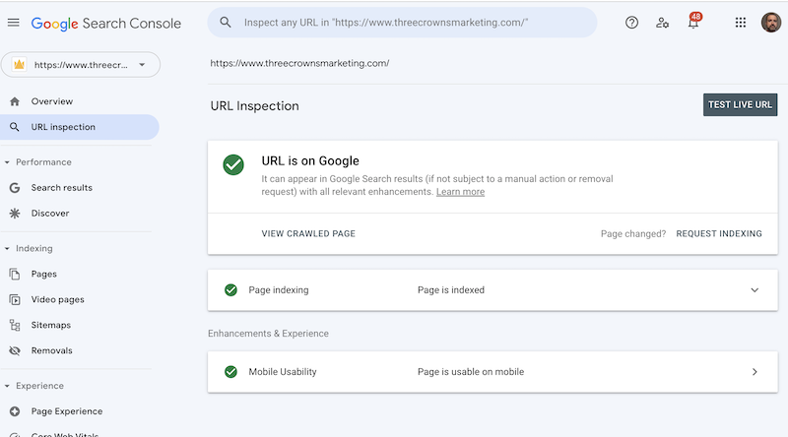Click the 'Page is indexed' status text
Image resolution: width=788 pixels, height=437 pixels.
click(x=451, y=289)
